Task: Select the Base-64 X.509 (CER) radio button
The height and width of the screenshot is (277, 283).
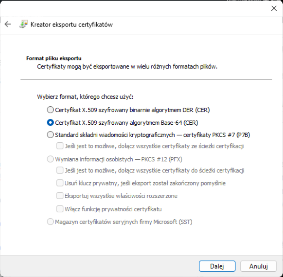Action: click(x=50, y=123)
